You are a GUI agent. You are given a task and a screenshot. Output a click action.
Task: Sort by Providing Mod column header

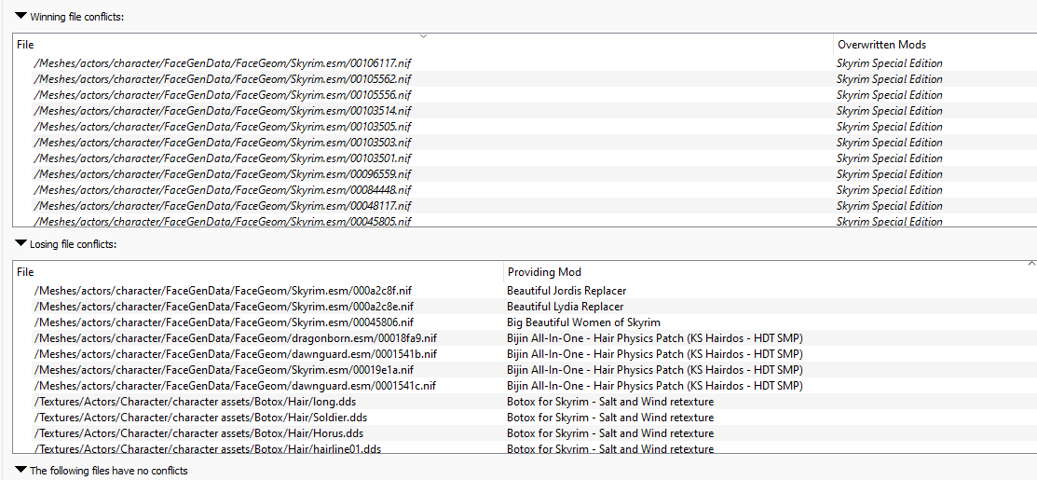(x=770, y=272)
